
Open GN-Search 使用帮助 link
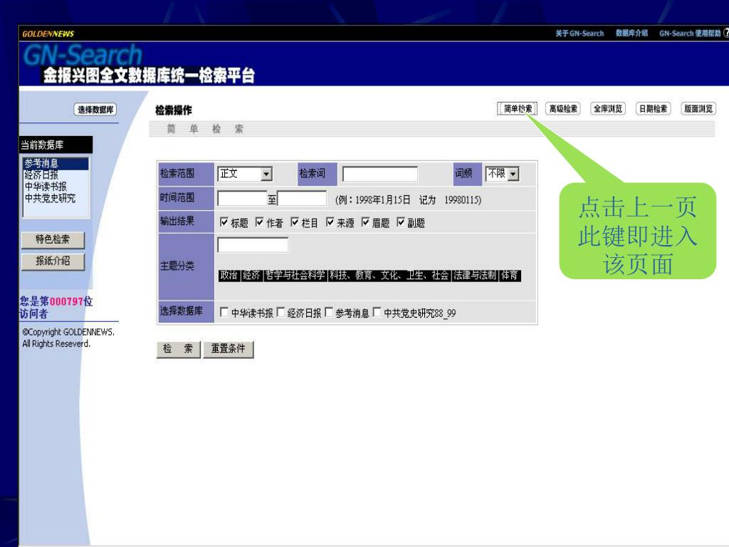[x=690, y=33]
